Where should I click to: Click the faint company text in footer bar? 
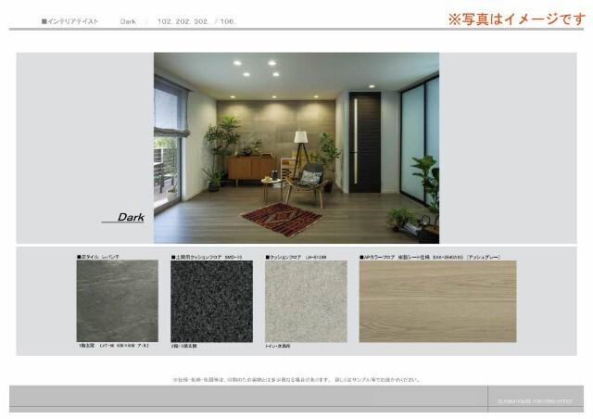coord(536,401)
